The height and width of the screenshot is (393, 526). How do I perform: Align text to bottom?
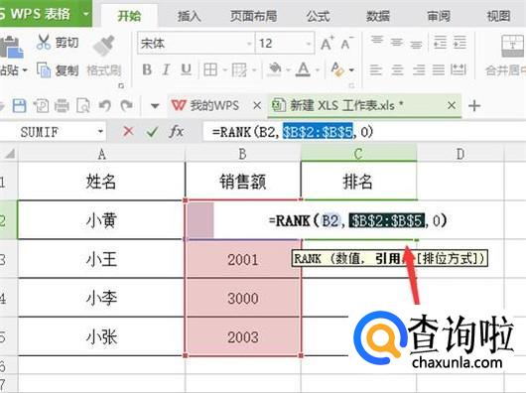416,44
